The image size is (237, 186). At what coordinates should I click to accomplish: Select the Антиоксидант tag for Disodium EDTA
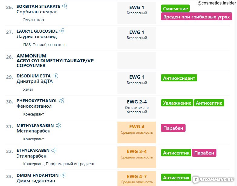179,78
